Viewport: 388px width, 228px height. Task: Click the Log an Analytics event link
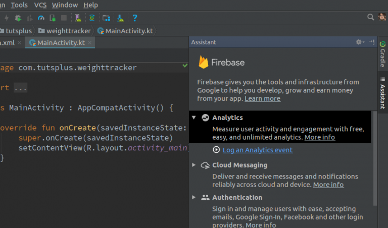point(258,150)
